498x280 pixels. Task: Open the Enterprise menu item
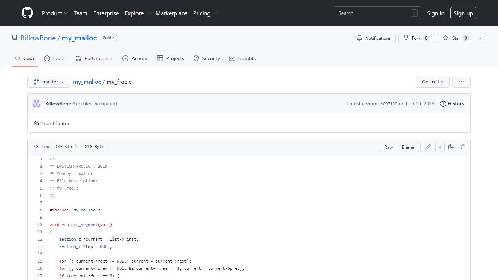106,13
